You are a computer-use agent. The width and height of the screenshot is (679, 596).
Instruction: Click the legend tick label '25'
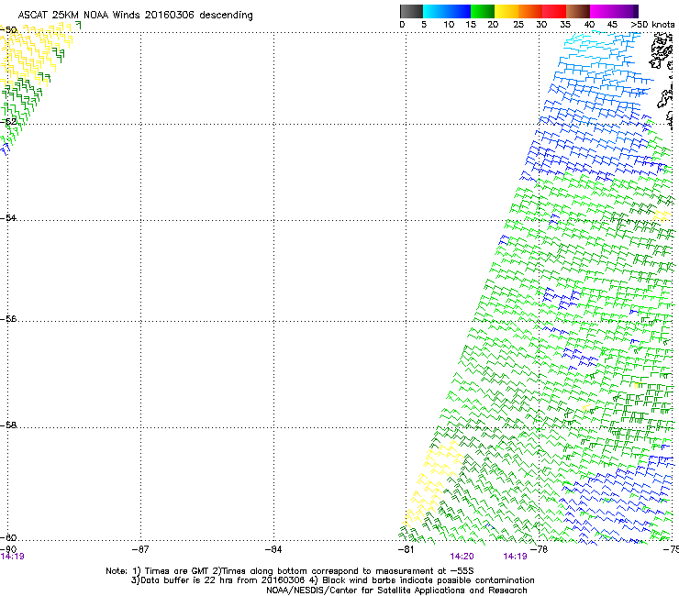click(518, 25)
